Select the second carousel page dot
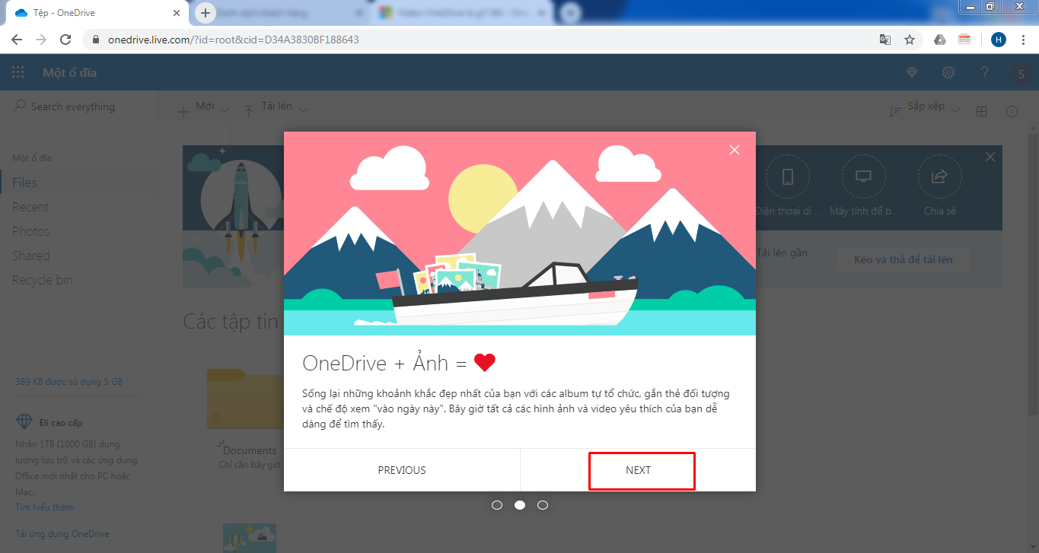1039x553 pixels. coord(520,504)
